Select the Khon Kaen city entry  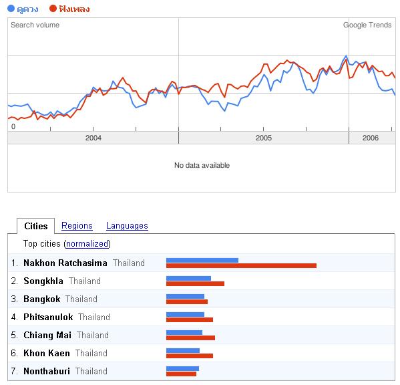47,353
